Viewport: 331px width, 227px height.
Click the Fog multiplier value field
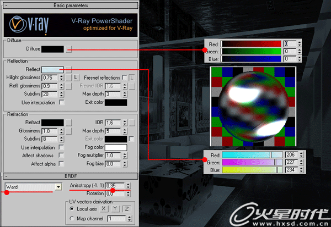113,156
